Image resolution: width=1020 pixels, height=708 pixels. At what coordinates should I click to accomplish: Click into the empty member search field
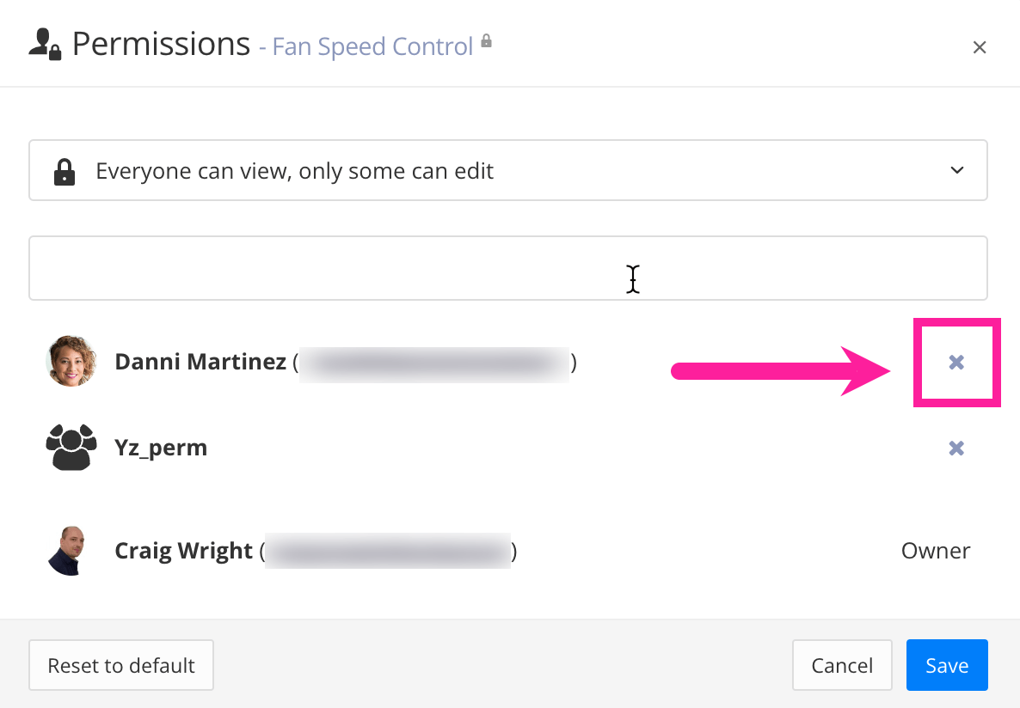[x=507, y=267]
